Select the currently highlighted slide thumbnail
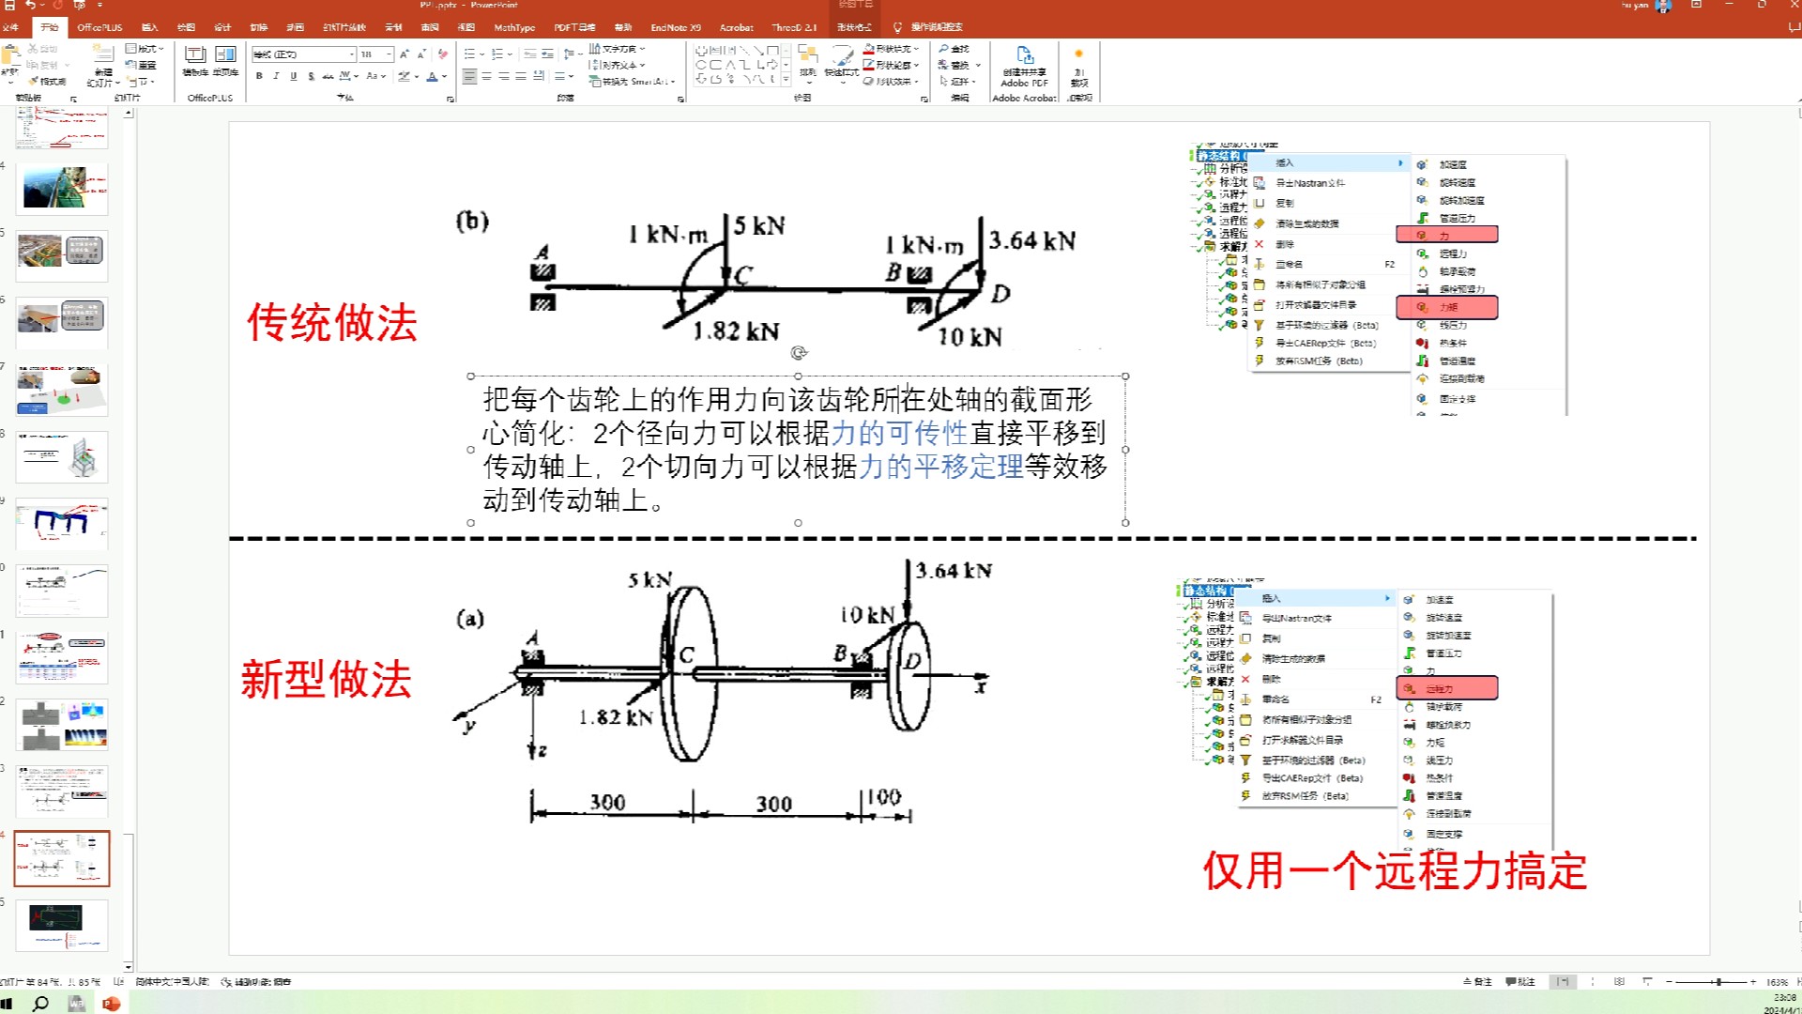1802x1014 pixels. click(x=61, y=858)
